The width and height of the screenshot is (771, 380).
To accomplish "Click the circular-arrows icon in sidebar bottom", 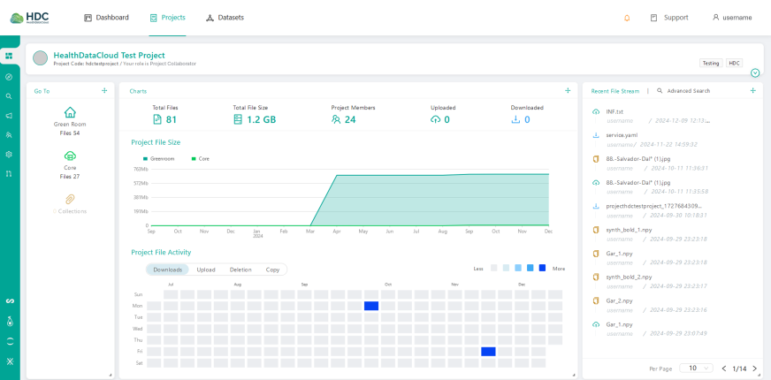I will point(9,341).
